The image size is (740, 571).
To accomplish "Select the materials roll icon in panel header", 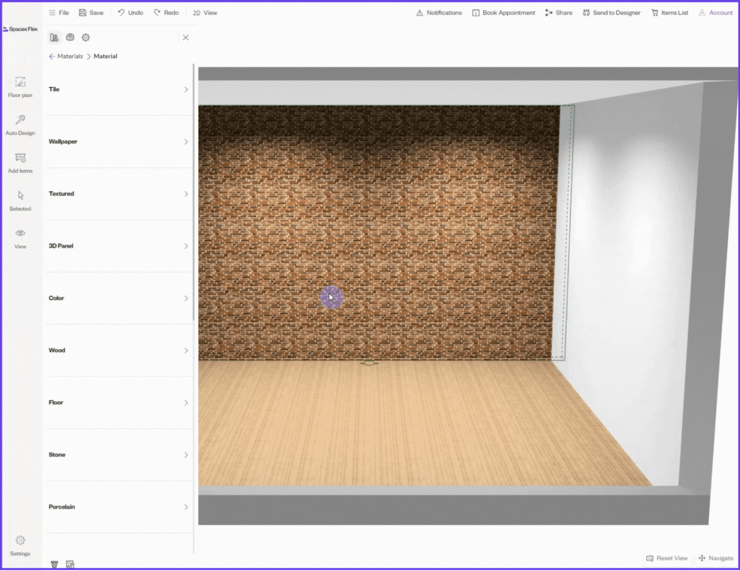I will point(70,37).
